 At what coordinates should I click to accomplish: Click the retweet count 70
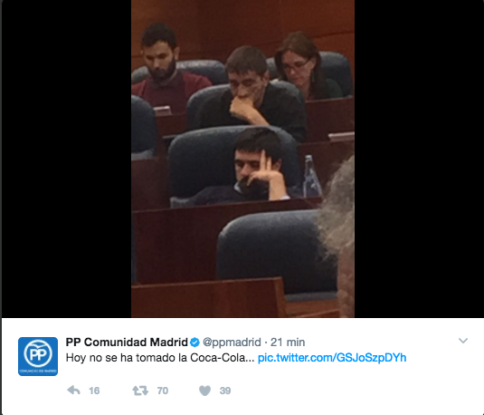click(163, 391)
